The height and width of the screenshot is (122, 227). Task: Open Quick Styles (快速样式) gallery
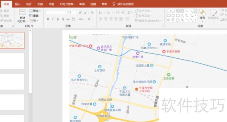(x=213, y=15)
